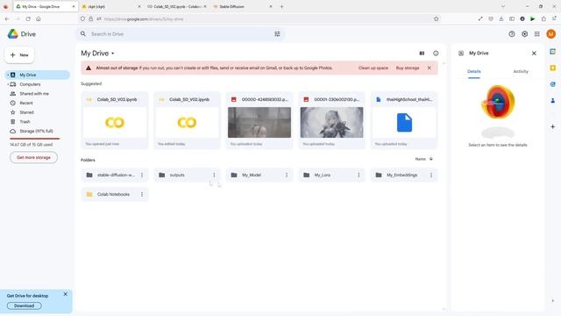Click the browser address bar URL
This screenshot has height=316, width=561.
144,19
